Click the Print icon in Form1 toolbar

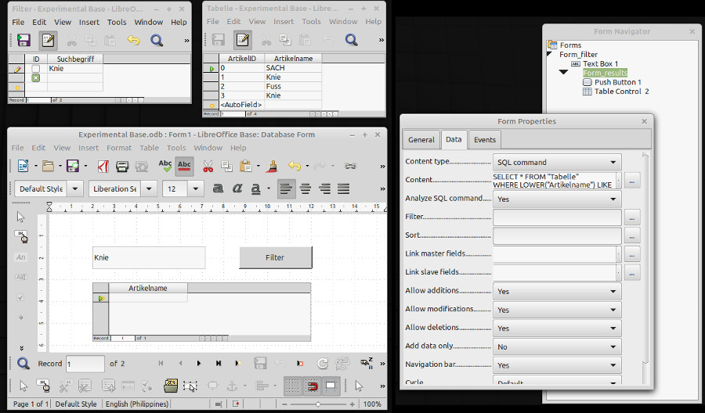tap(122, 166)
